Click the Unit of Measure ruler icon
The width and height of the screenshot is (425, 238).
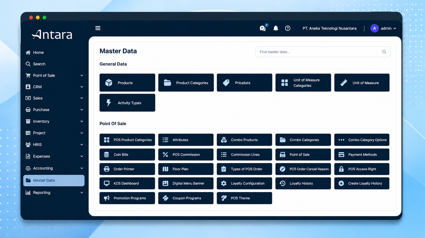pos(344,83)
